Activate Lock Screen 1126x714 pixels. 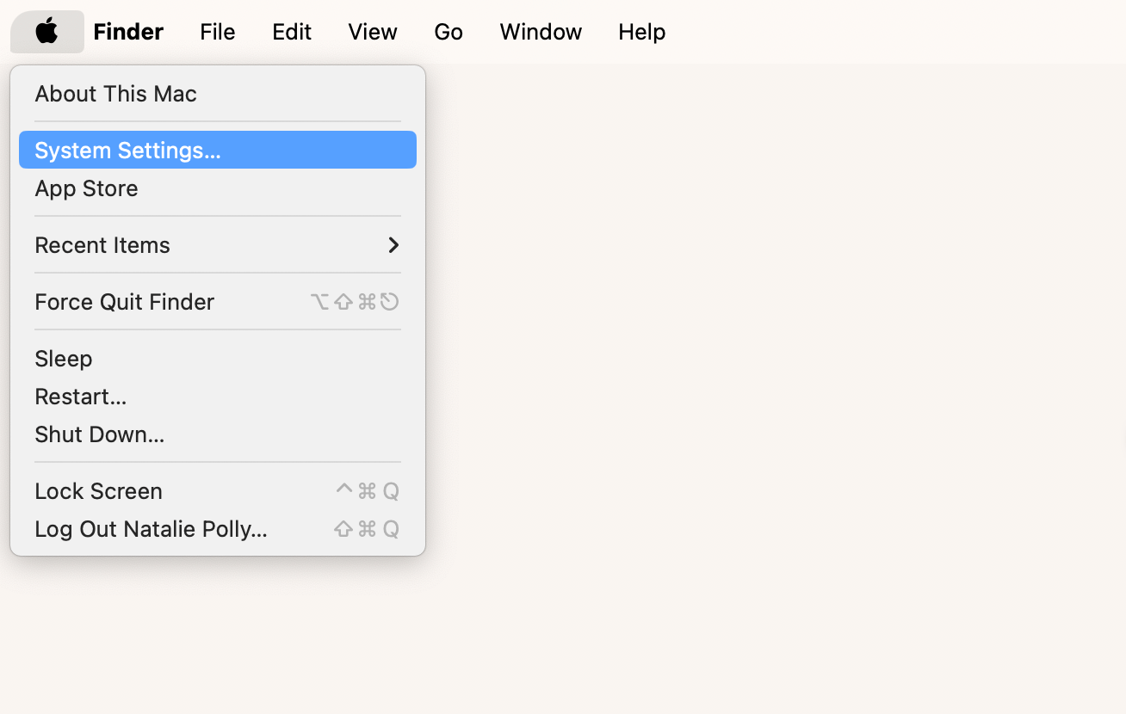coord(98,491)
